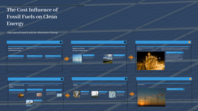Click the Wind Turbine Impact label box
Screen dimensions: 198x111
coord(89,55)
